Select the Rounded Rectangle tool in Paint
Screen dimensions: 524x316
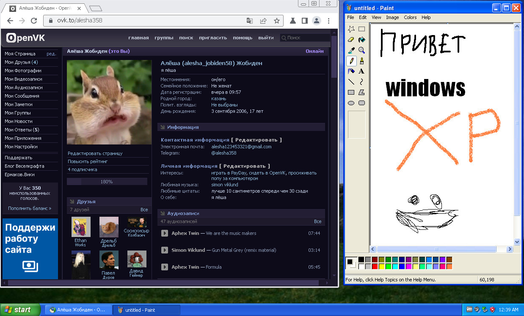pyautogui.click(x=362, y=103)
